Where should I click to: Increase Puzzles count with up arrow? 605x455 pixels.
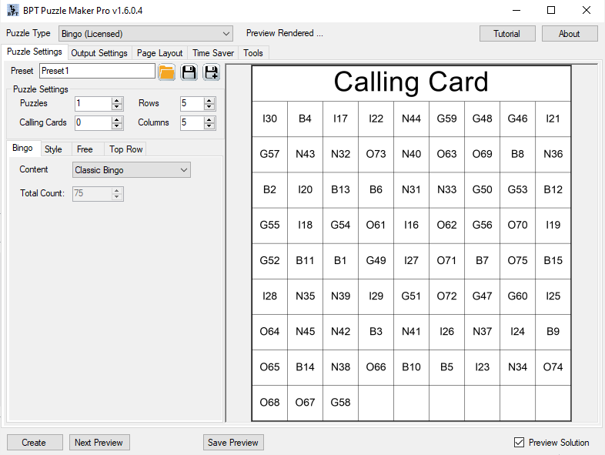tap(116, 100)
